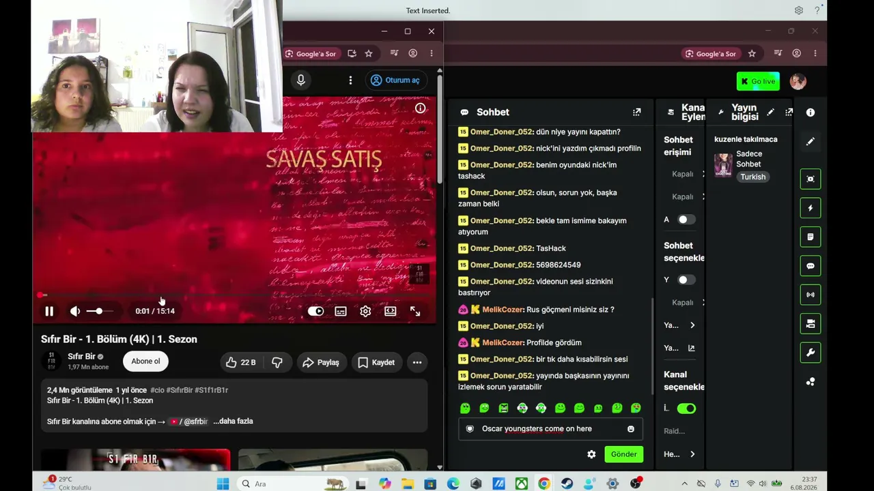The width and height of the screenshot is (874, 491).
Task: Mute the YouTube video volume
Action: [75, 311]
